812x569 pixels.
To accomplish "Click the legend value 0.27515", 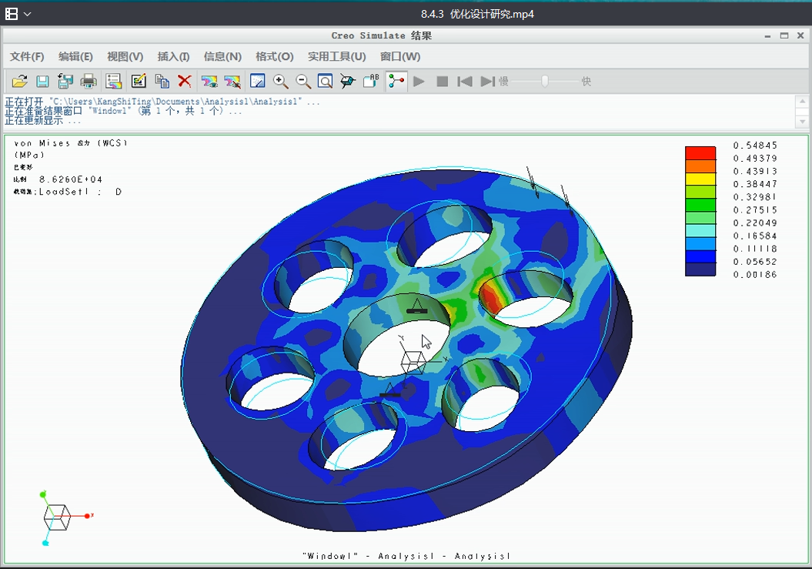I will 755,210.
